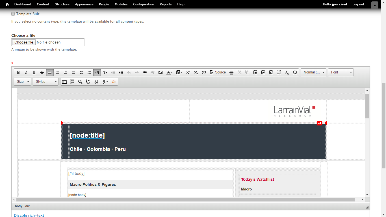Enable the Template Rule checkbox

13,14
